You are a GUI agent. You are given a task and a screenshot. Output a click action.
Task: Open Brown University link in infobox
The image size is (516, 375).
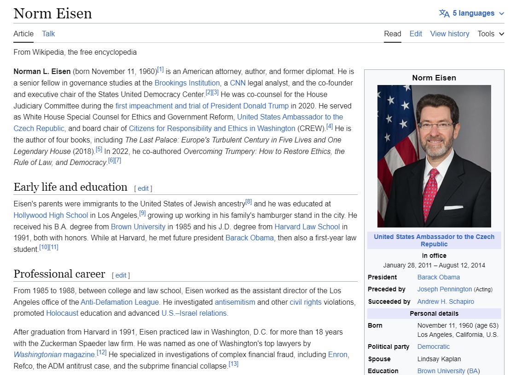tap(441, 371)
